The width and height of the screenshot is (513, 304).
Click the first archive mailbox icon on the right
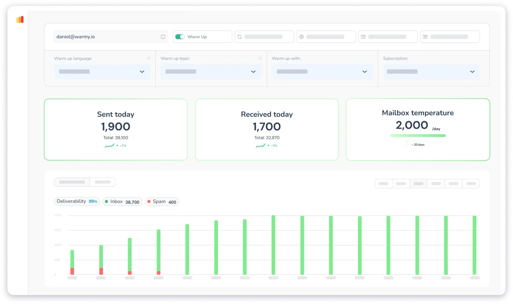coord(363,37)
